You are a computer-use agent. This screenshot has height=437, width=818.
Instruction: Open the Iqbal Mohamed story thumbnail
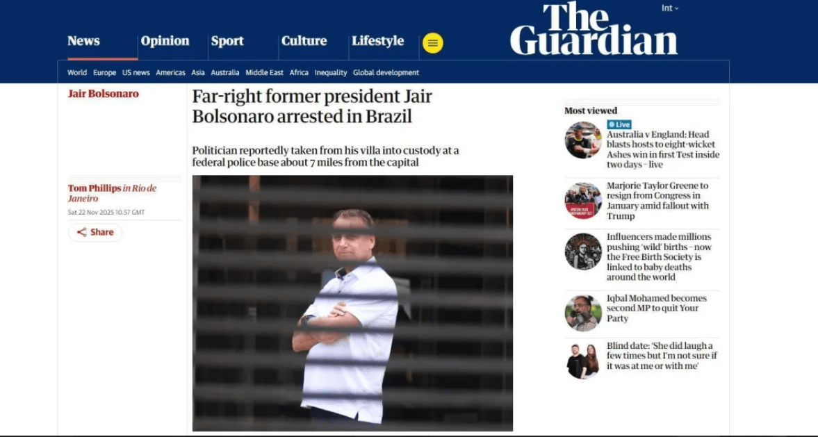click(583, 313)
